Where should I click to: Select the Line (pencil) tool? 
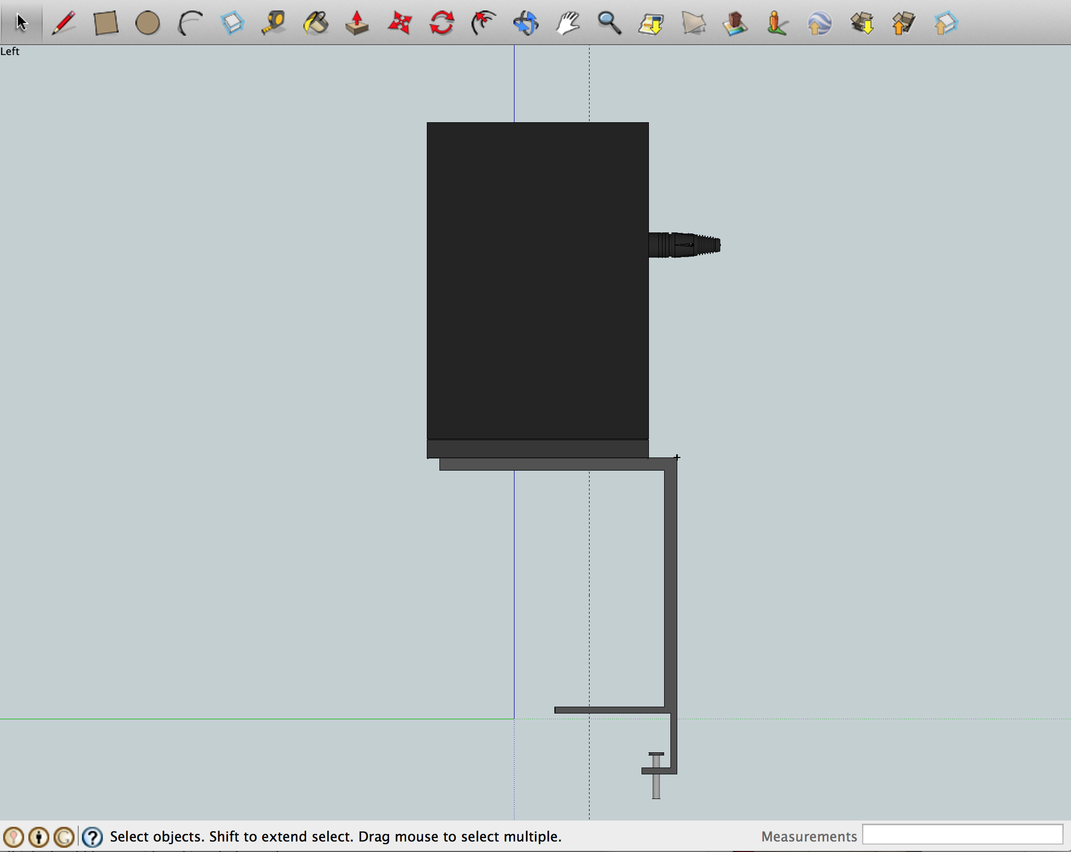pyautogui.click(x=63, y=23)
